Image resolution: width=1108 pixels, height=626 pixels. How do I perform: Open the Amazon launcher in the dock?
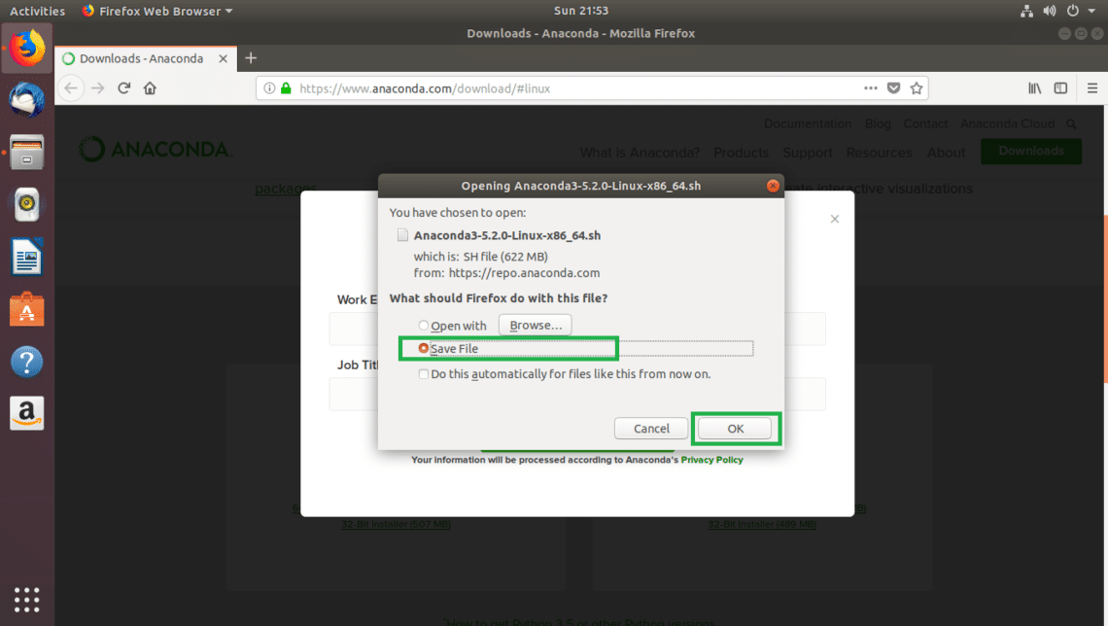click(27, 413)
